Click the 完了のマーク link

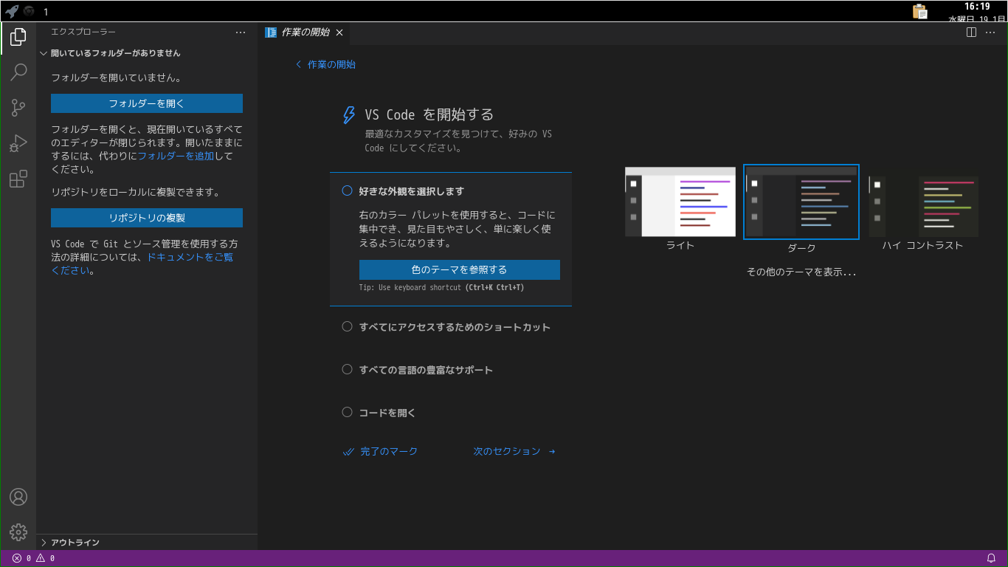tap(381, 451)
